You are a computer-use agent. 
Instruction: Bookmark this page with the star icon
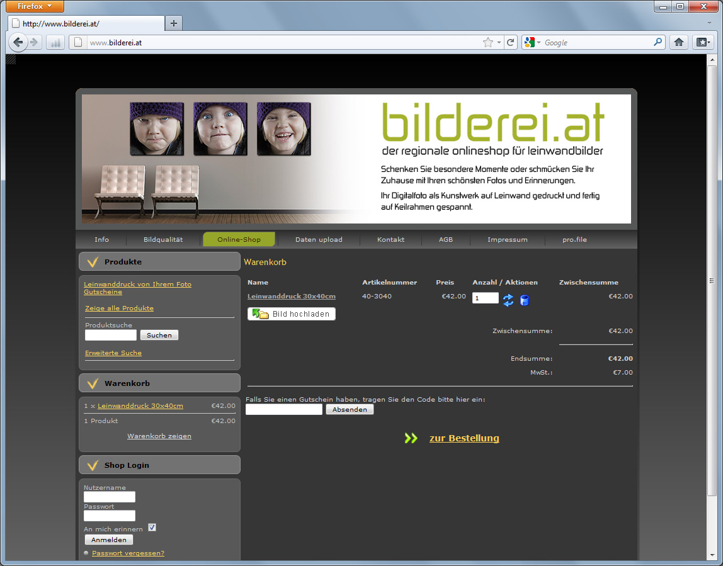(488, 42)
